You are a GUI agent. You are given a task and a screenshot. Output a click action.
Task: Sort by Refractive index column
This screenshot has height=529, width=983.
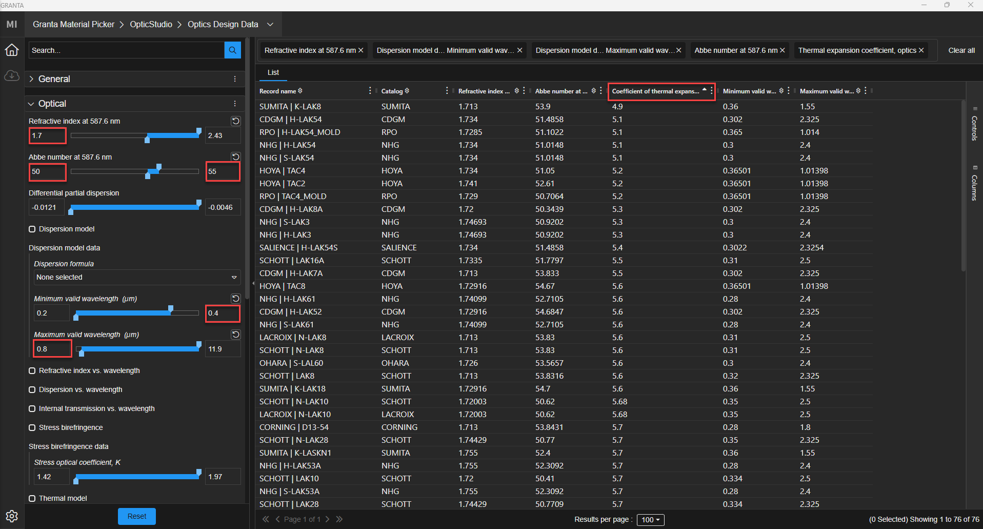click(x=517, y=91)
